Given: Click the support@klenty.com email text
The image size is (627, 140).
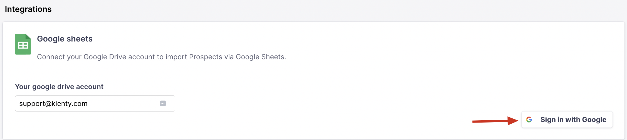Looking at the screenshot, I should (x=53, y=103).
